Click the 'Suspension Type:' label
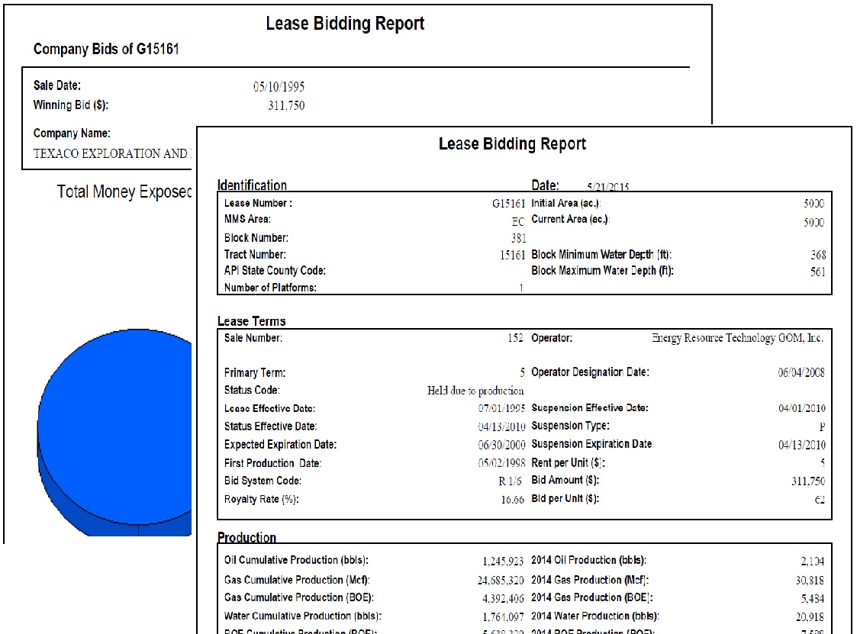The width and height of the screenshot is (857, 634). (570, 426)
